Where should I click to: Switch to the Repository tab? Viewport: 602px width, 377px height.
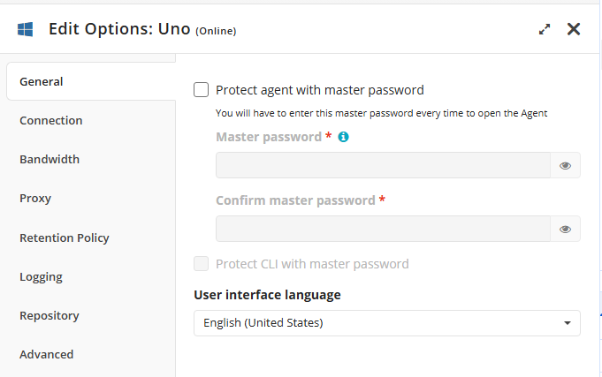50,315
